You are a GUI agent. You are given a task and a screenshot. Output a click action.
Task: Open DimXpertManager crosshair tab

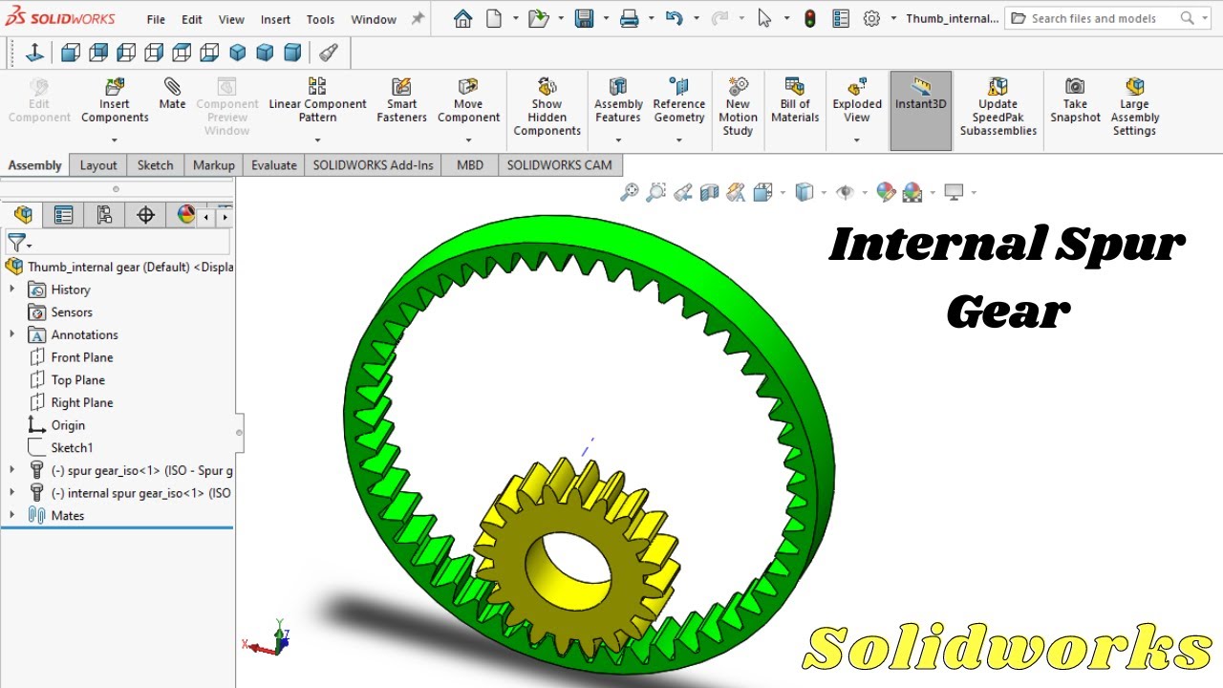pyautogui.click(x=145, y=215)
